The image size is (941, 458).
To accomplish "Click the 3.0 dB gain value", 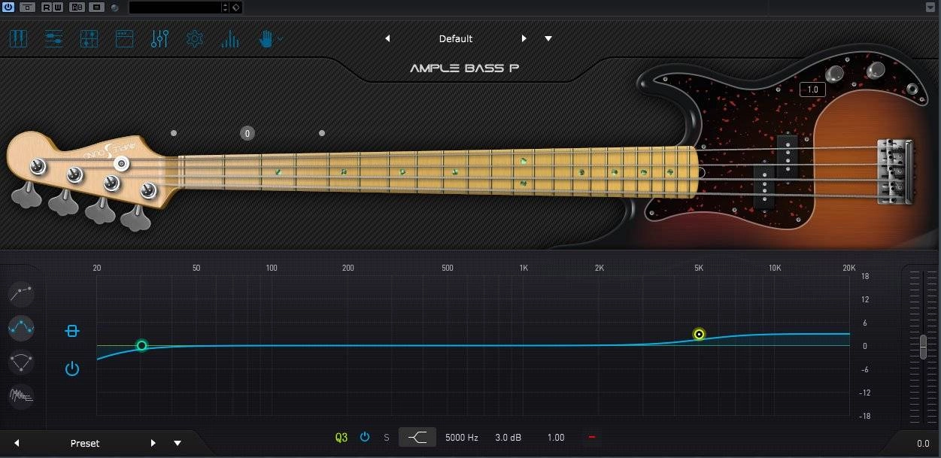I will point(508,437).
